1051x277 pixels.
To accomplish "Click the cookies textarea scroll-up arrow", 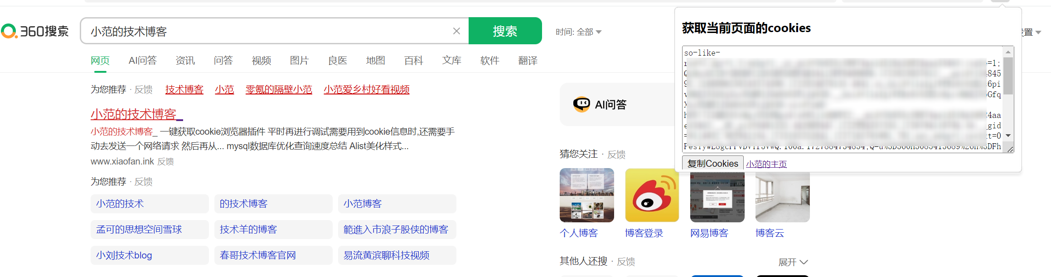I will (1008, 52).
